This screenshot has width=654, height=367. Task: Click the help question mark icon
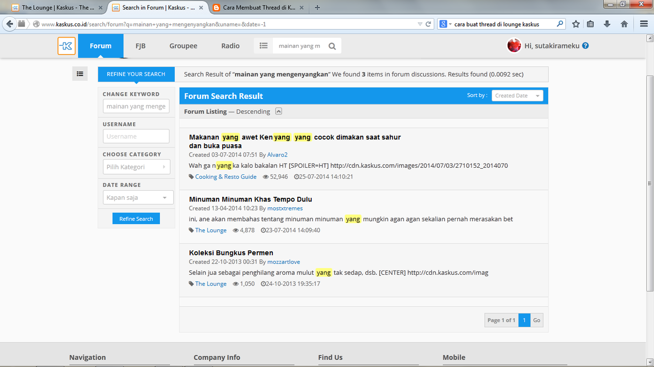(586, 45)
